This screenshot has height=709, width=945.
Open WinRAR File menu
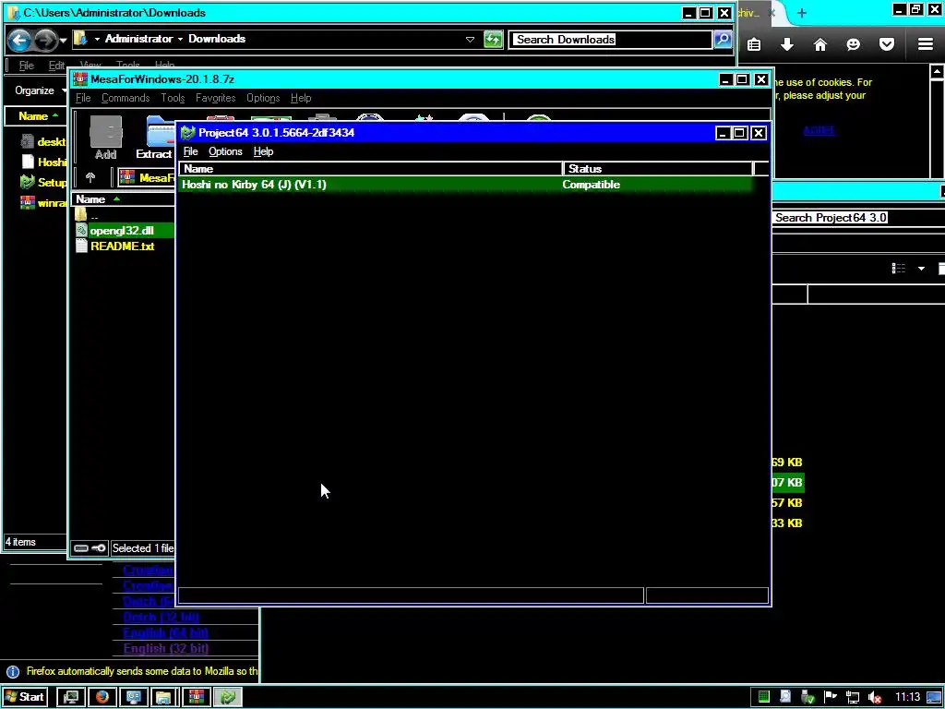[83, 98]
